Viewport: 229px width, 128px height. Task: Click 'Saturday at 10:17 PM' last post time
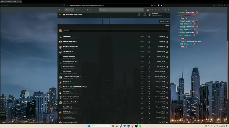160,102
